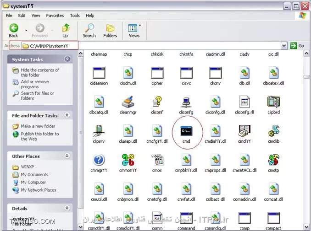Select the cmos video file icon
Image resolution: width=311 pixels, height=231 pixels.
pos(157,160)
